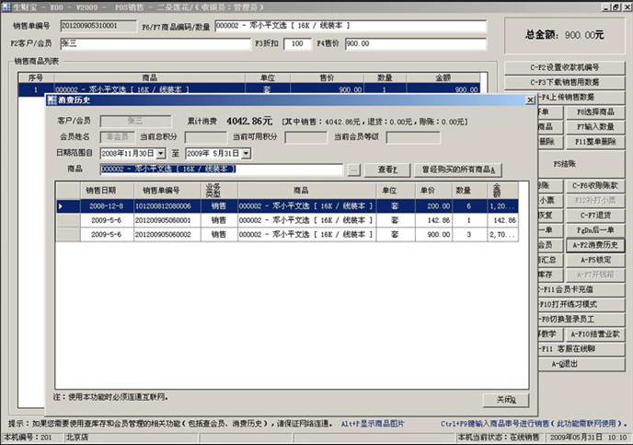
Task: Click the 业务类型 column header
Action: pos(219,190)
